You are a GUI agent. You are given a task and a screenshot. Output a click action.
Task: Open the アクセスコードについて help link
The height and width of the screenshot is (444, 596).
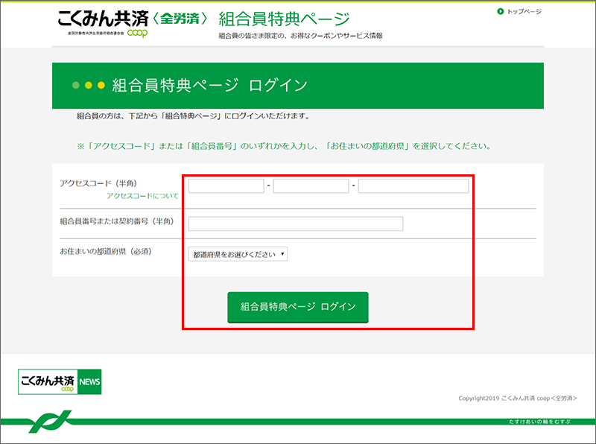142,196
